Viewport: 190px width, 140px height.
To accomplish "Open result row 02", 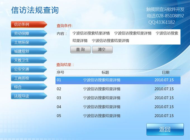I will [118, 89].
